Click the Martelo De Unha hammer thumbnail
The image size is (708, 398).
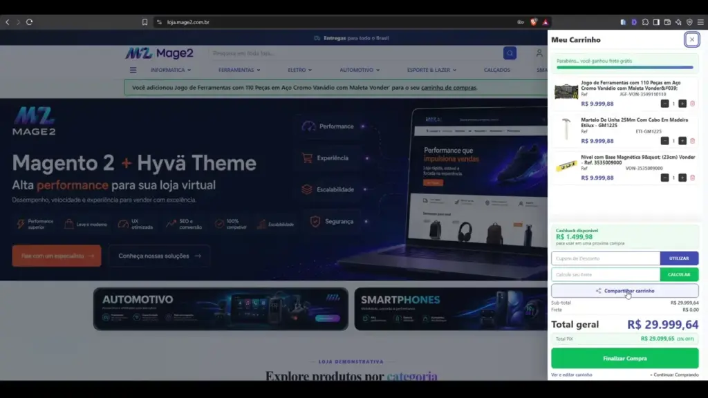pos(566,129)
